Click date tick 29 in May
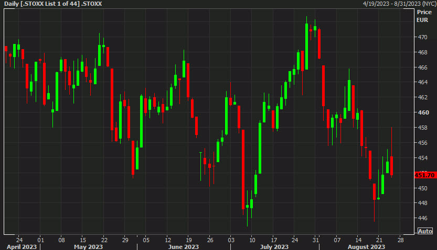The height and width of the screenshot is (250, 437). (125, 240)
